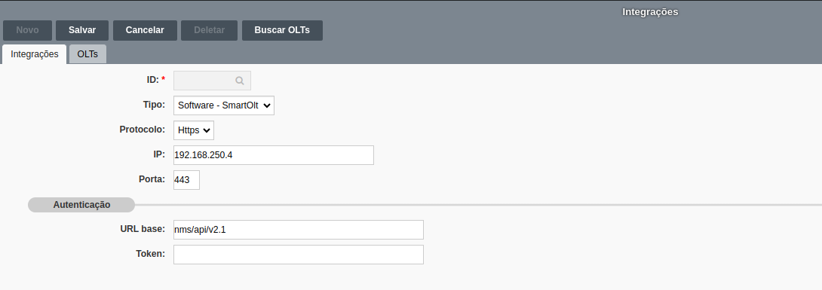Click the Tipo dropdown chevron arrow
Screen dimensions: 822x290
(267, 105)
